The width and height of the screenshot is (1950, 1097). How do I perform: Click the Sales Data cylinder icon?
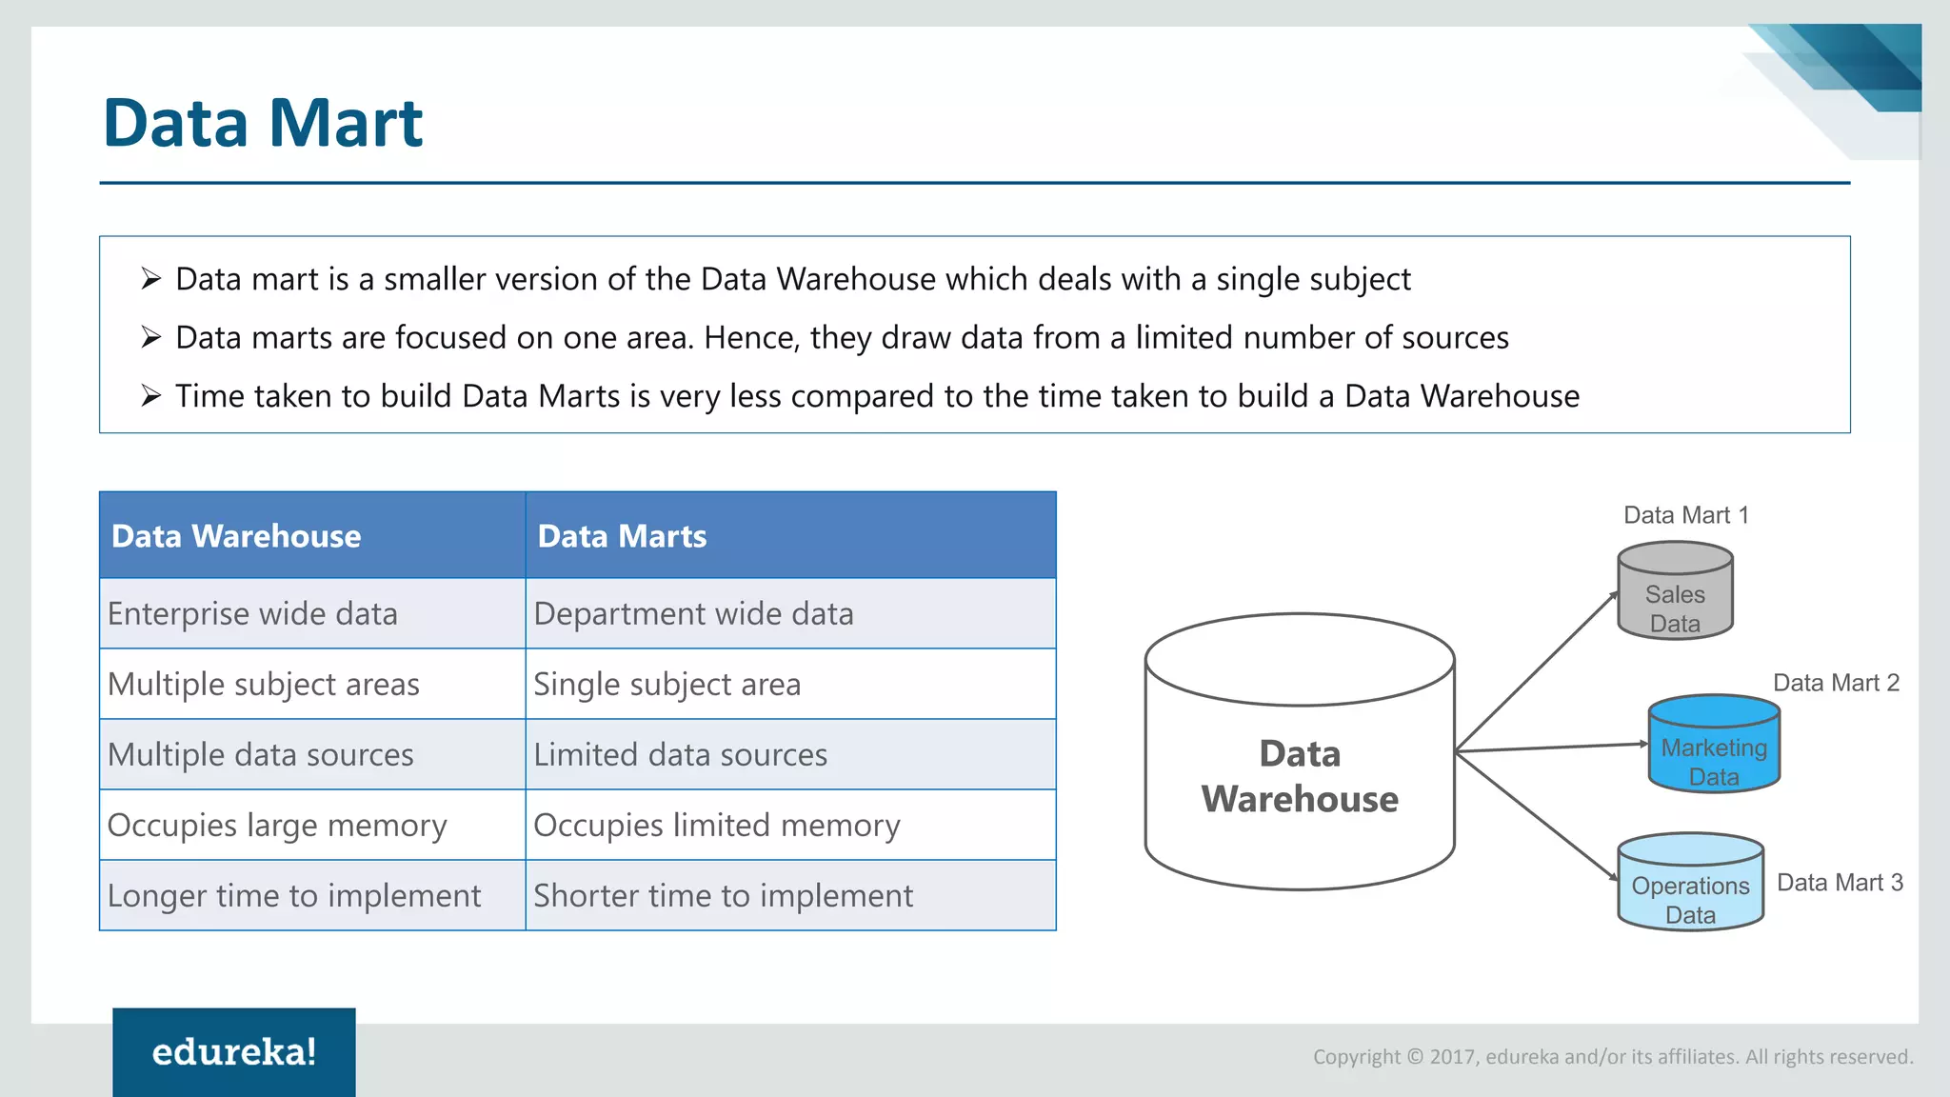tap(1675, 590)
